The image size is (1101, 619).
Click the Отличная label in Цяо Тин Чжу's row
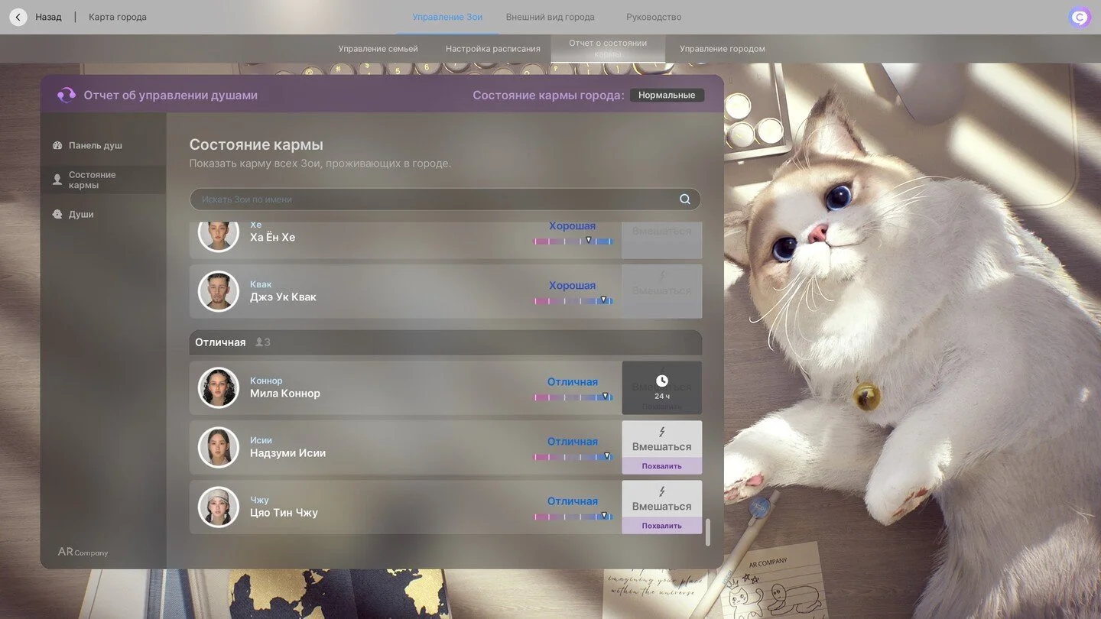(x=573, y=501)
